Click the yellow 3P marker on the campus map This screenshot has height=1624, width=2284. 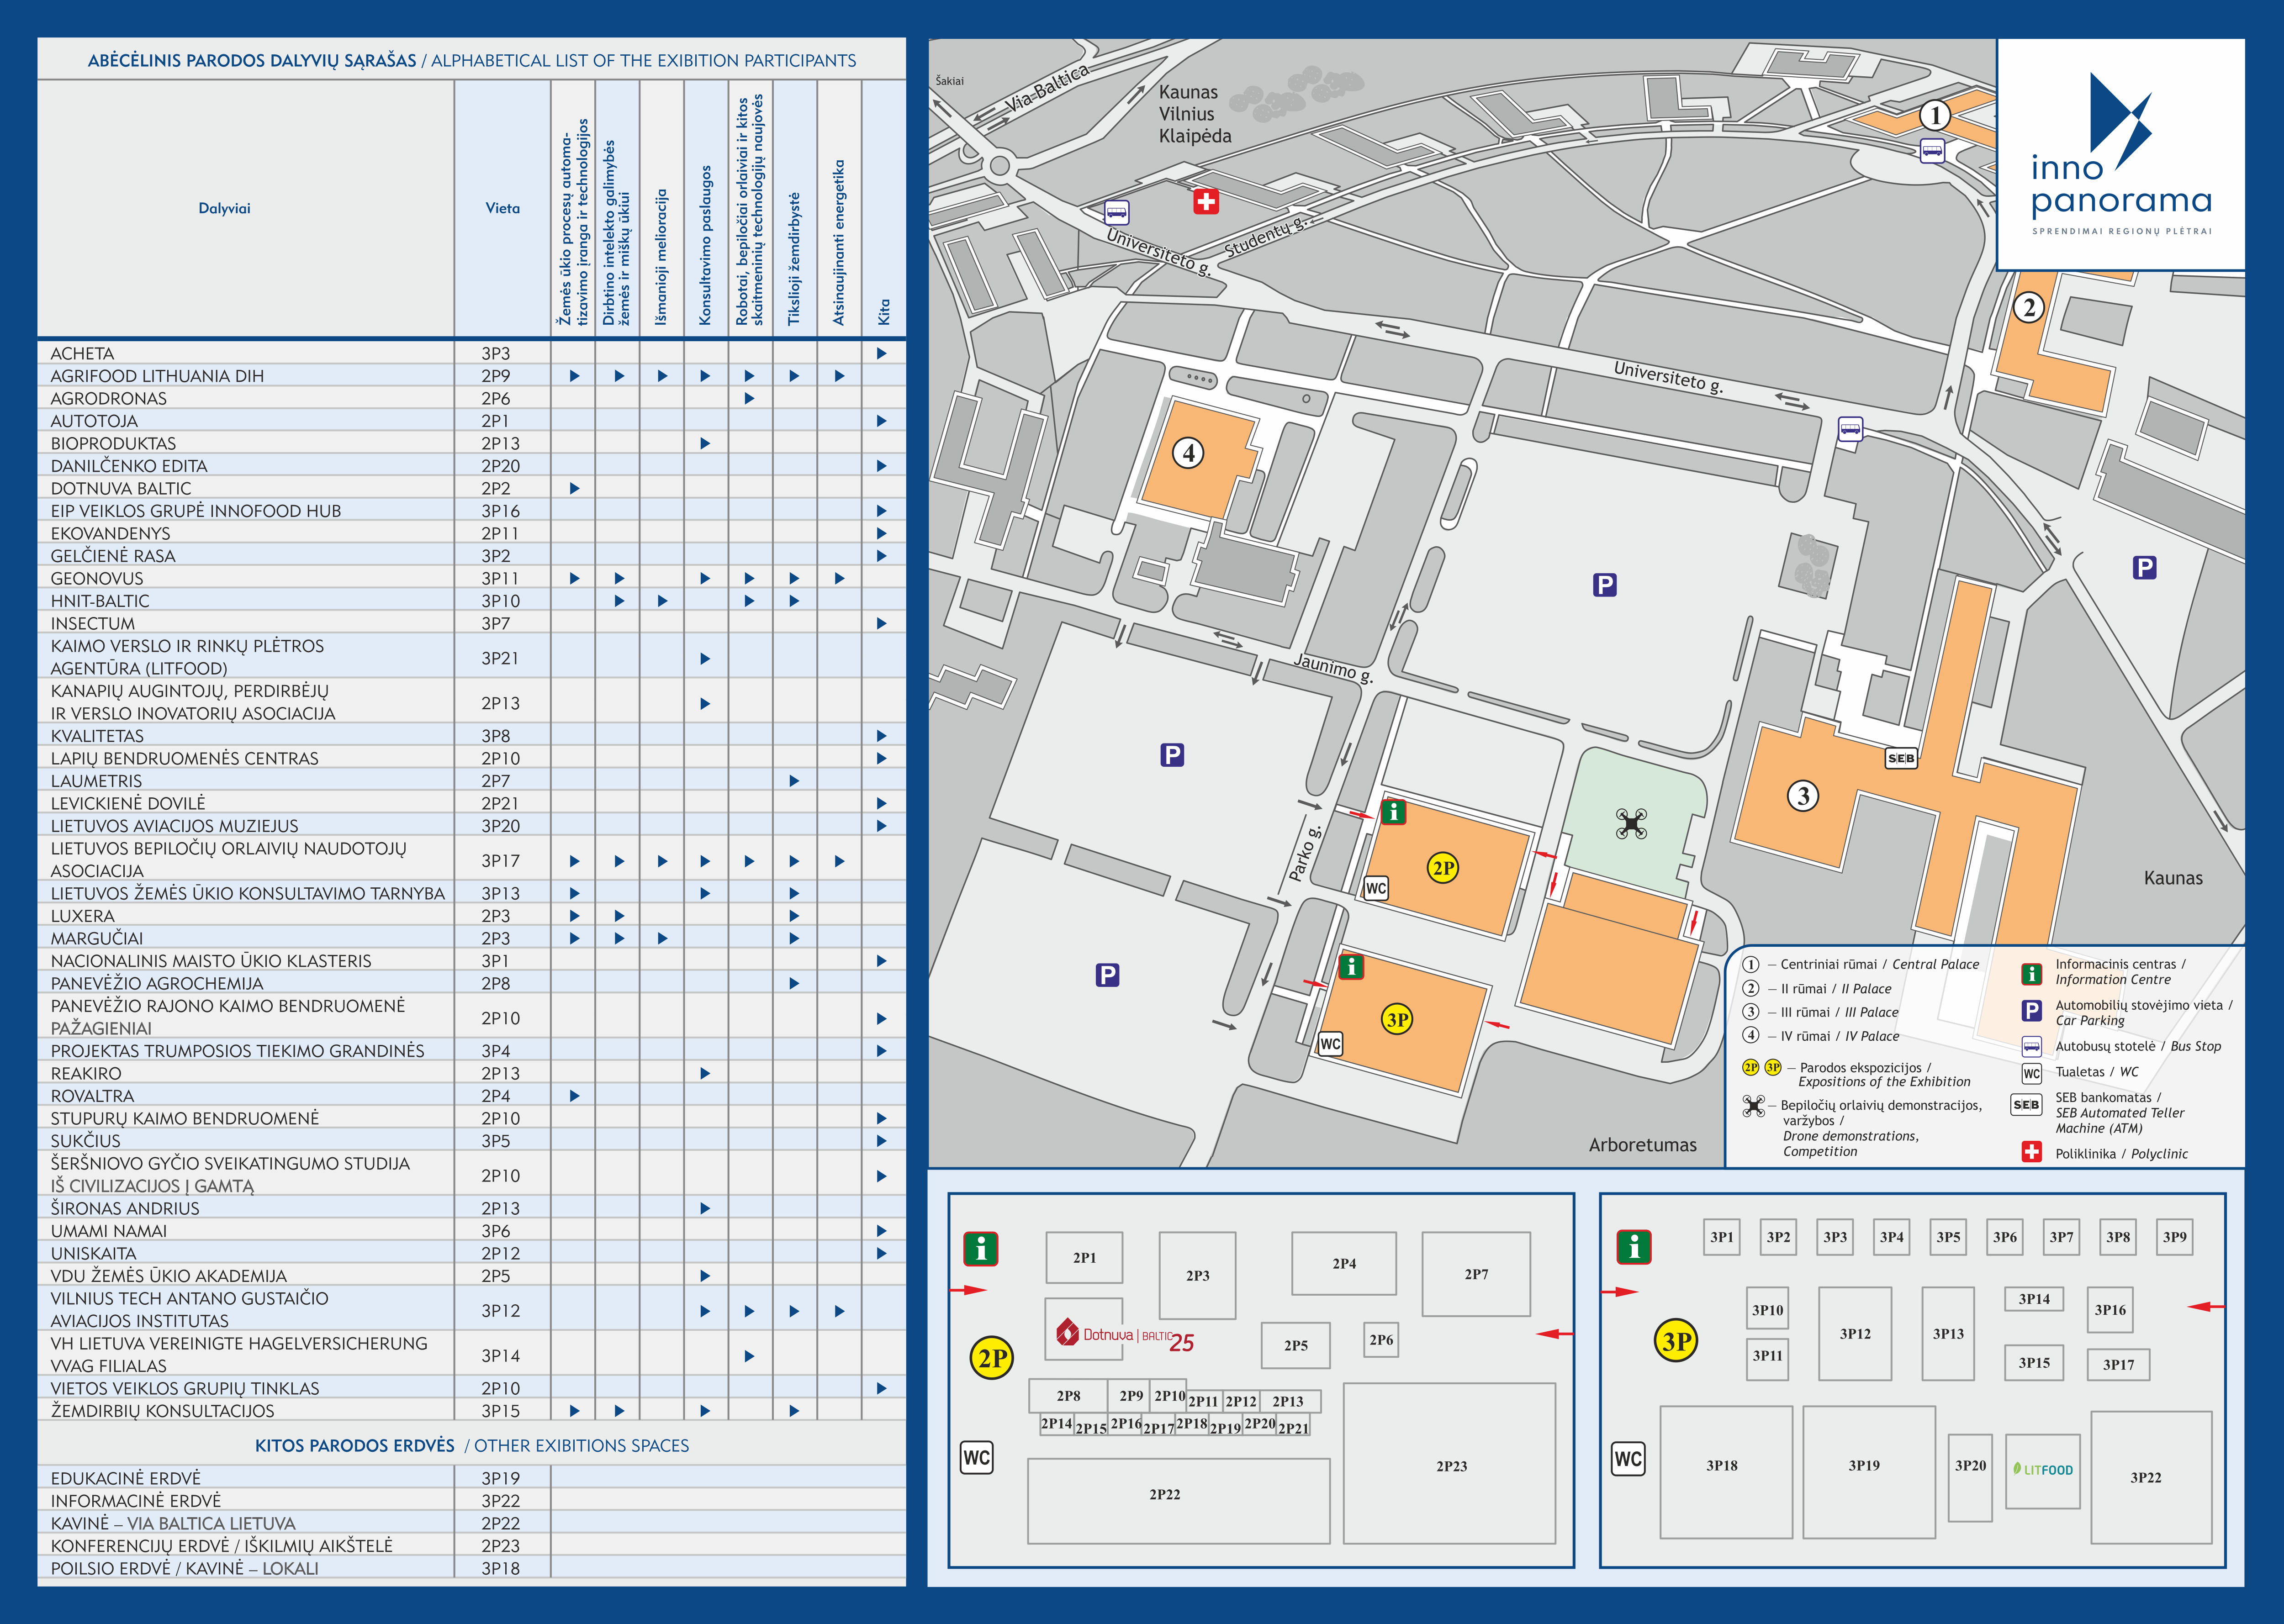click(1397, 1019)
